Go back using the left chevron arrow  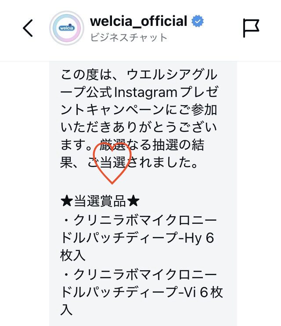tap(28, 28)
